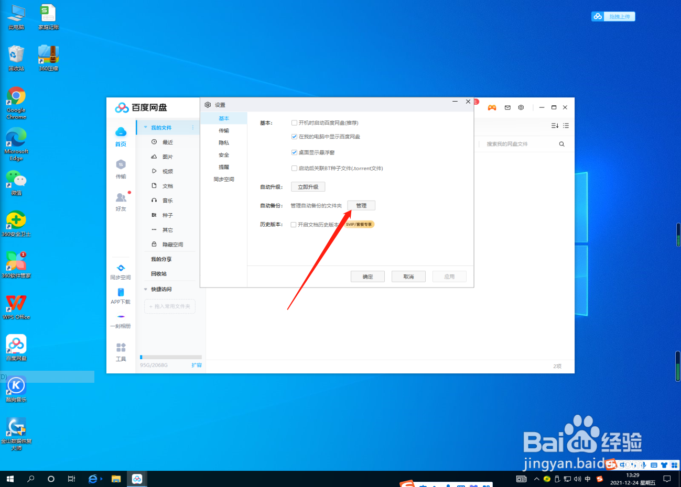
Task: Select 基本 settings tab
Action: [x=224, y=118]
